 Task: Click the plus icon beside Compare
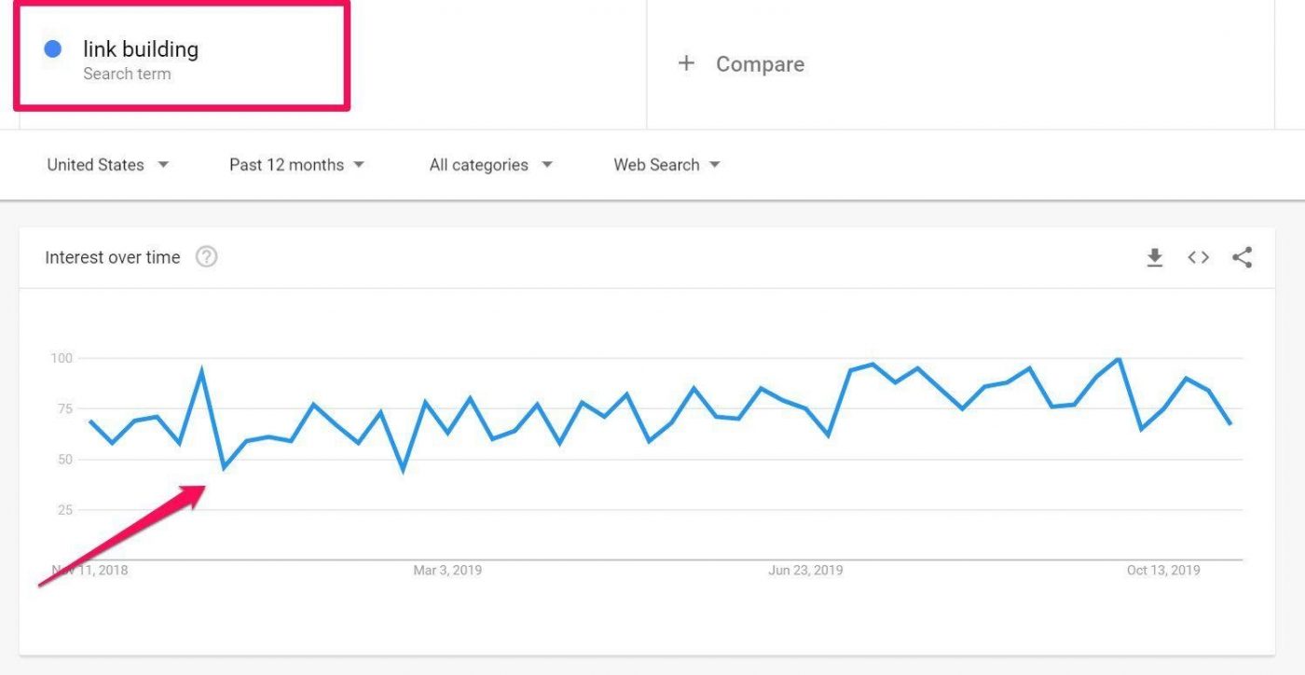(x=686, y=63)
